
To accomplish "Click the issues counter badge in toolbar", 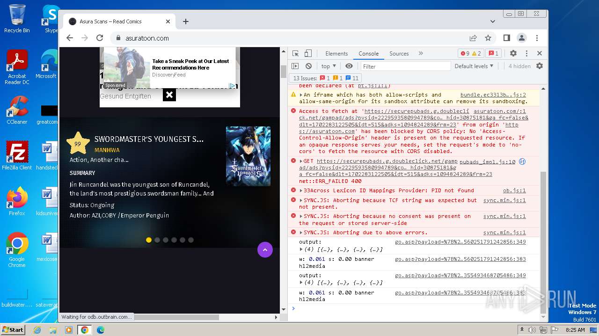I will 493,53.
